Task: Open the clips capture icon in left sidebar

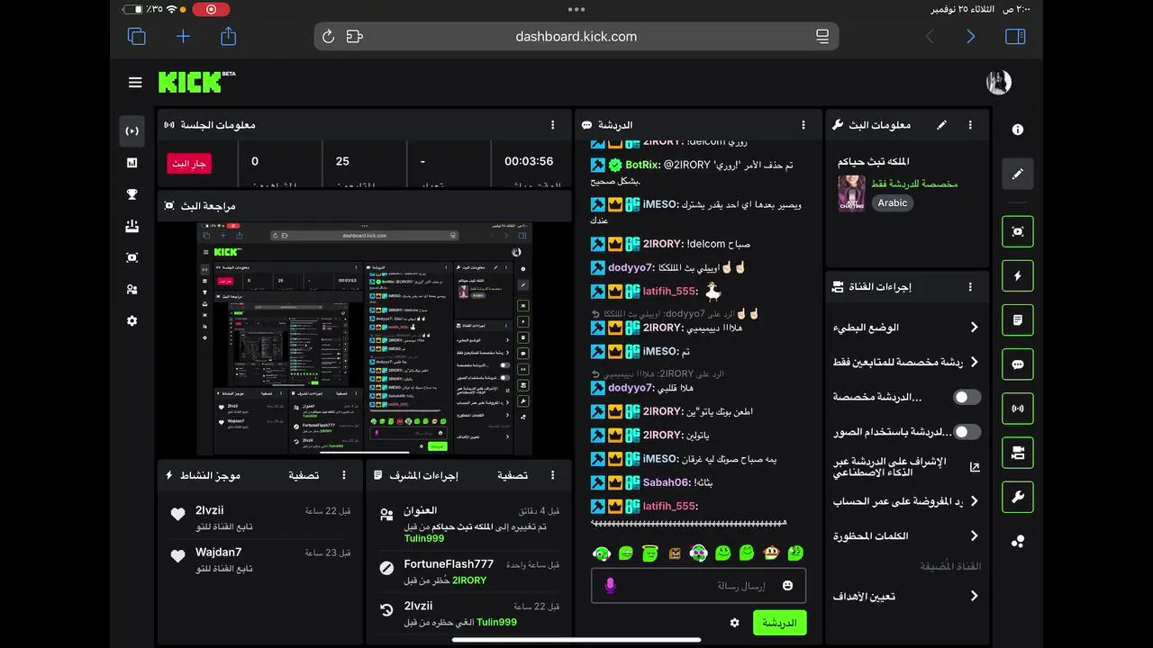Action: (x=132, y=257)
